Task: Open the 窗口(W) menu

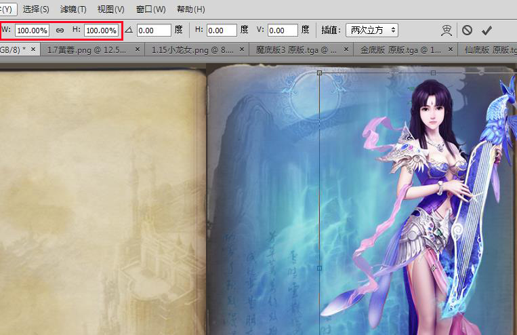Action: coord(150,9)
